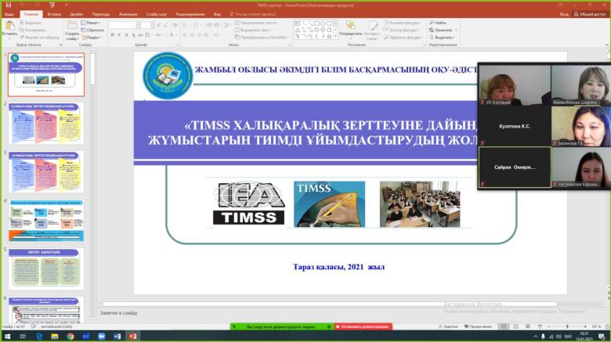Click Вход sign-in link
The image size is (611, 342).
coord(564,14)
